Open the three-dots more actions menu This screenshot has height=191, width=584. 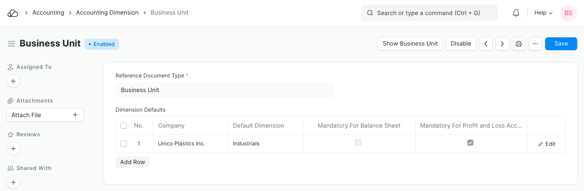(x=535, y=44)
